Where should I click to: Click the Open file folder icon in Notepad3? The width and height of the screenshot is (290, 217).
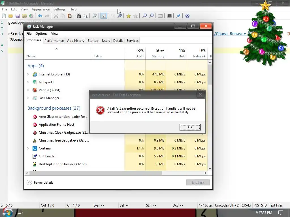pos(10,16)
